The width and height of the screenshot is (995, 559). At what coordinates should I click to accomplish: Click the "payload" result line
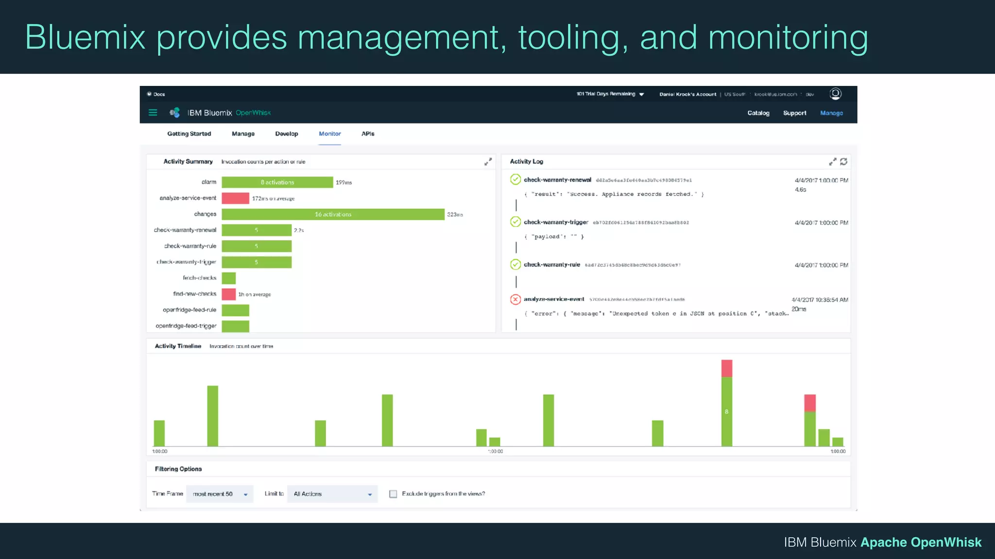(x=554, y=237)
